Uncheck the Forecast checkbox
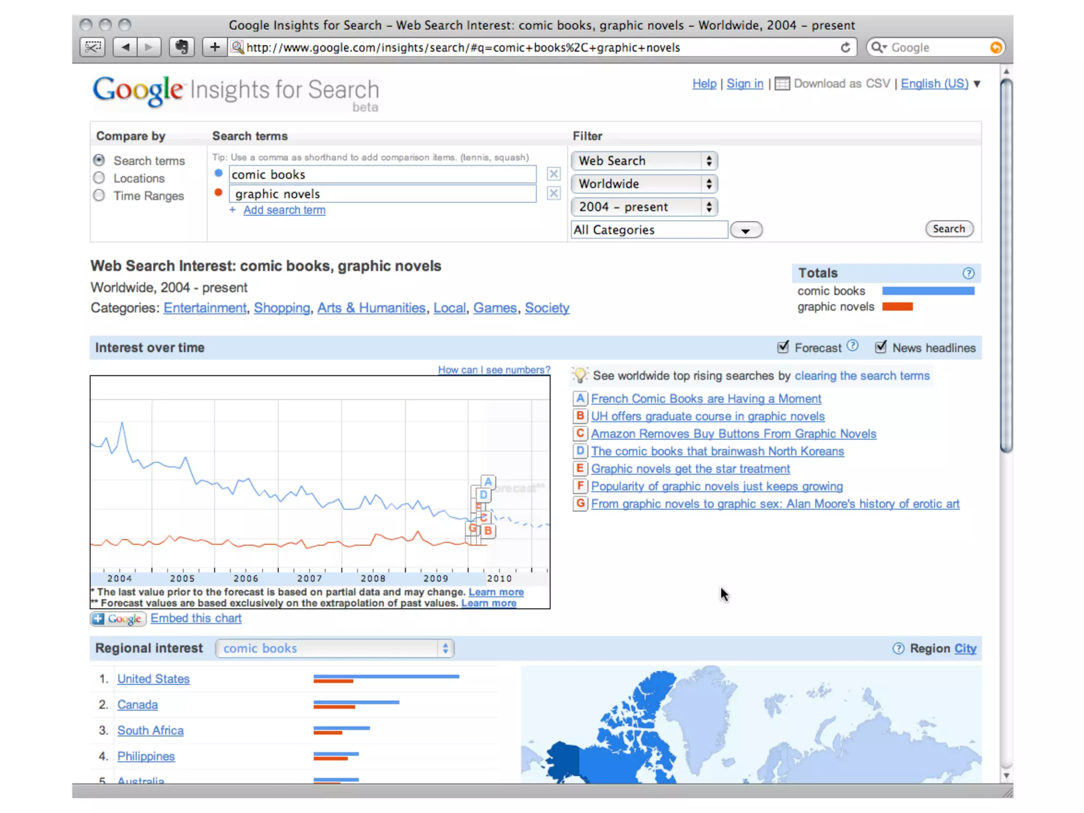The image size is (1084, 813). point(783,347)
